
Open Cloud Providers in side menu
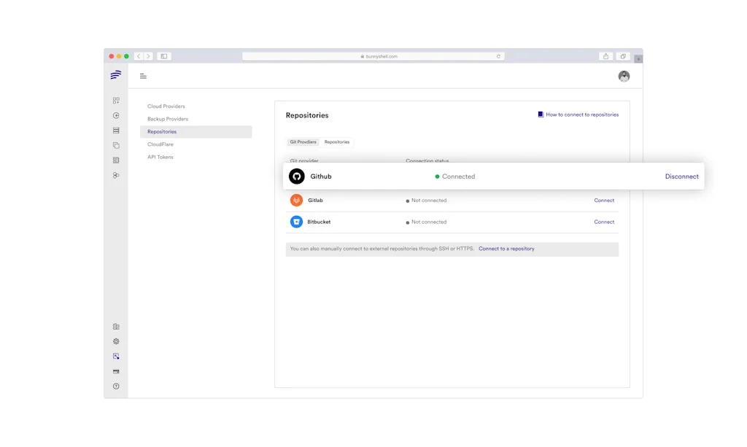pyautogui.click(x=166, y=106)
